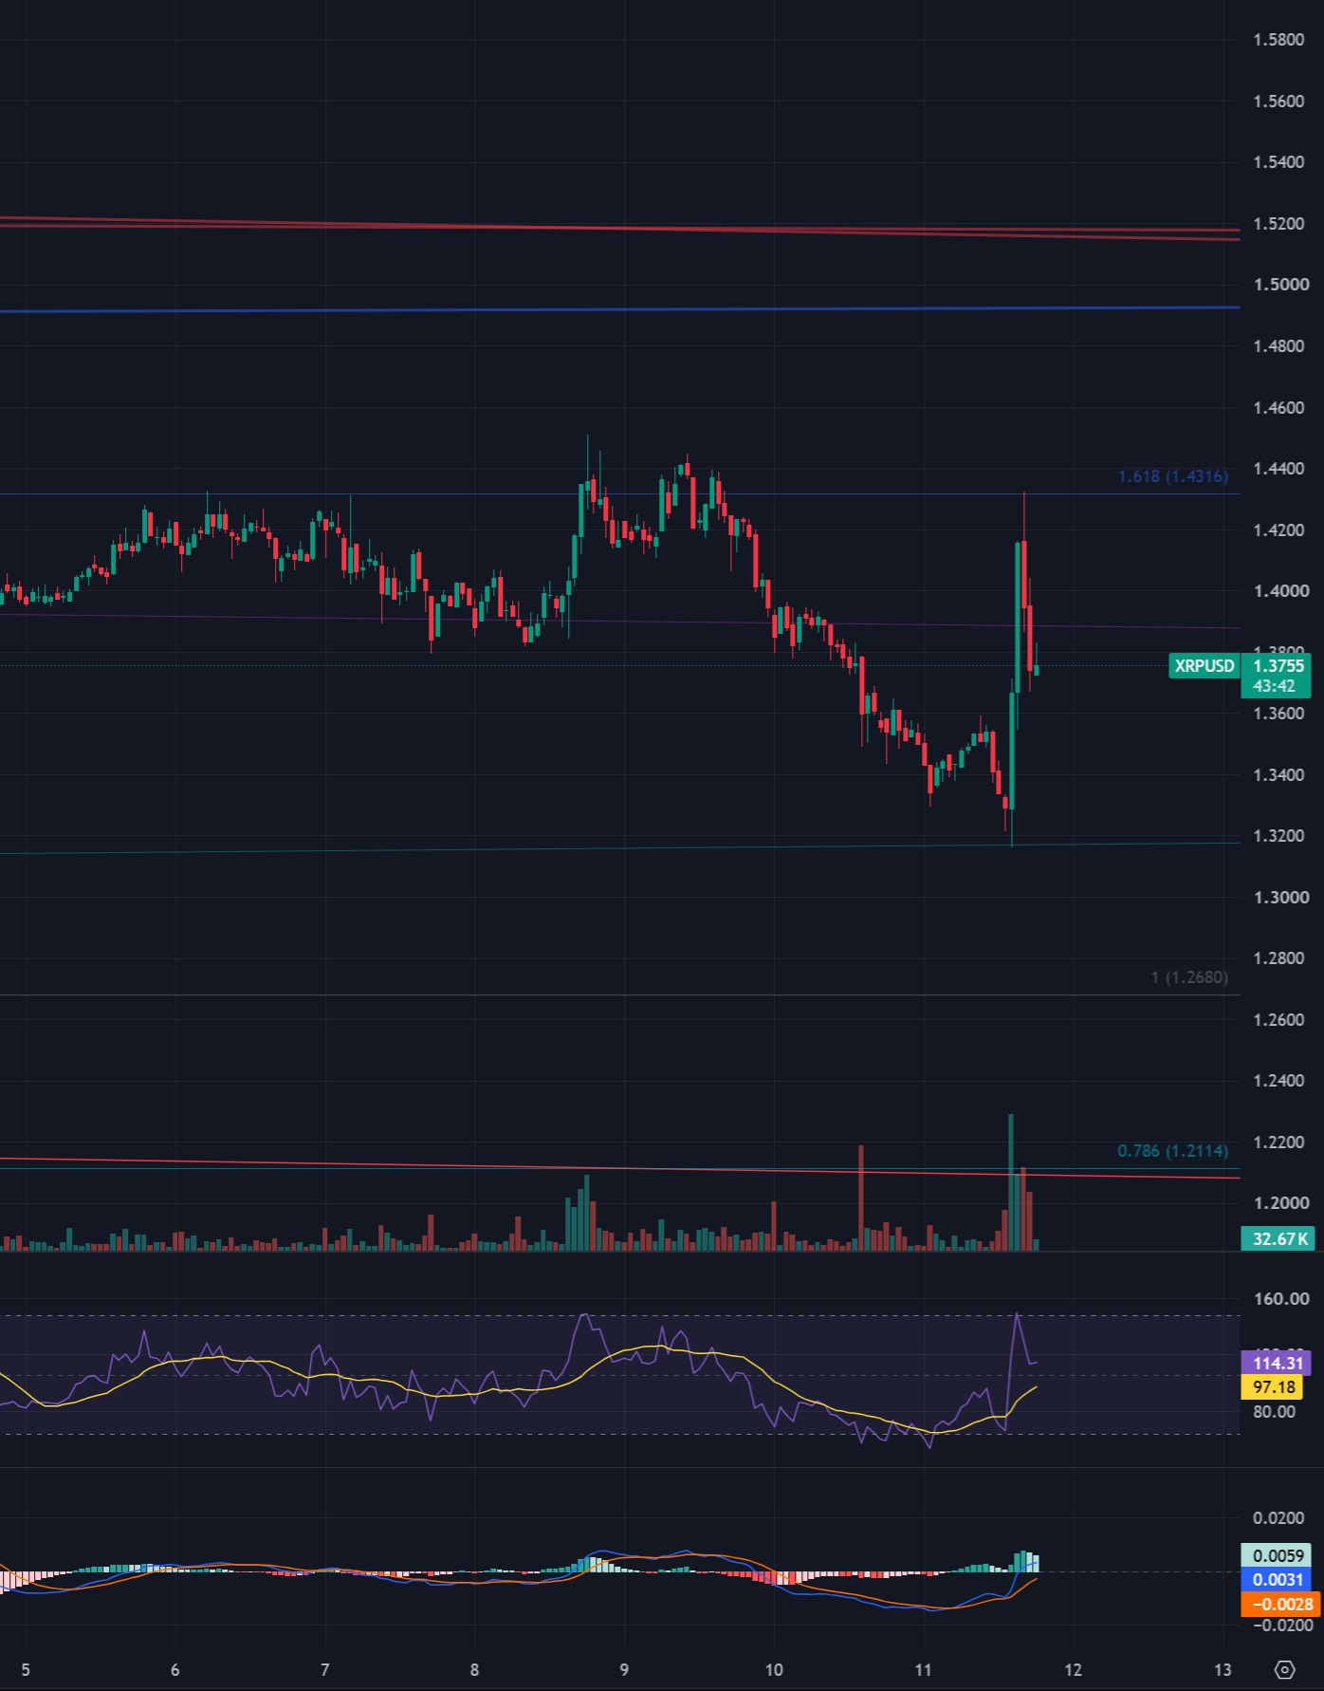Click date 12 on the time axis
This screenshot has width=1324, height=1691.
[x=1073, y=1670]
